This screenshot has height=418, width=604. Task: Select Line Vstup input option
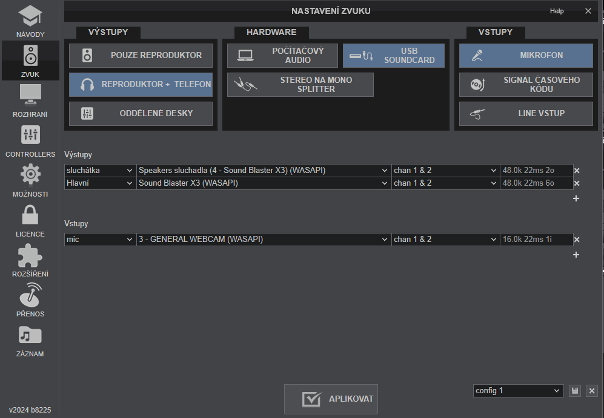[x=526, y=114]
